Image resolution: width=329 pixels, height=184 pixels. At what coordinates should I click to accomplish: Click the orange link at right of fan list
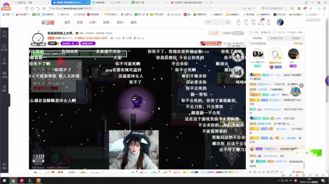point(298,43)
